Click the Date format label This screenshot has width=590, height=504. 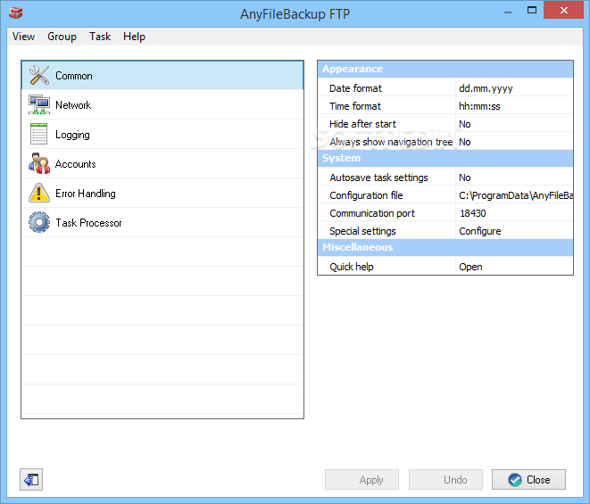coord(355,88)
